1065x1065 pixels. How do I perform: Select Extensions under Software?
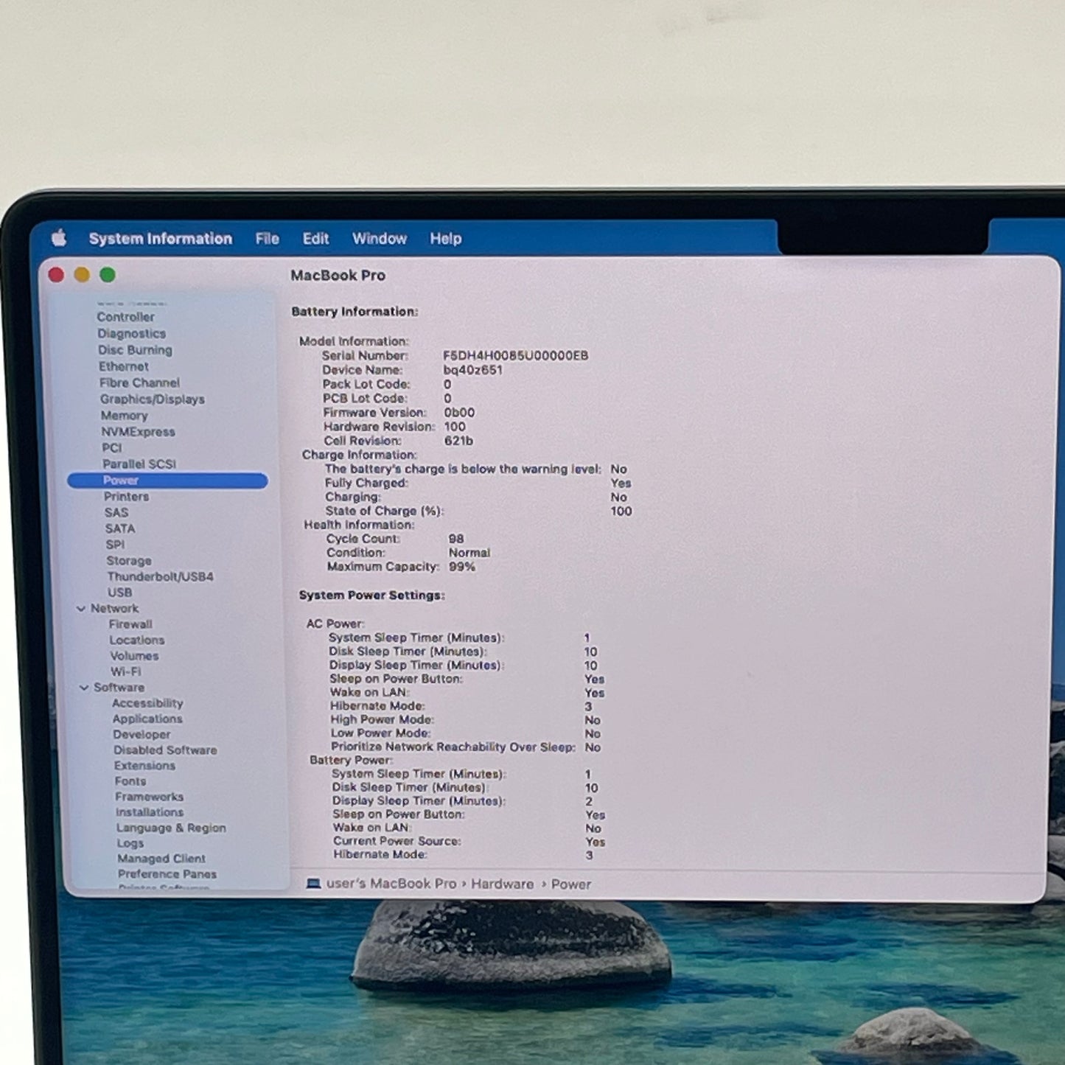tap(145, 766)
